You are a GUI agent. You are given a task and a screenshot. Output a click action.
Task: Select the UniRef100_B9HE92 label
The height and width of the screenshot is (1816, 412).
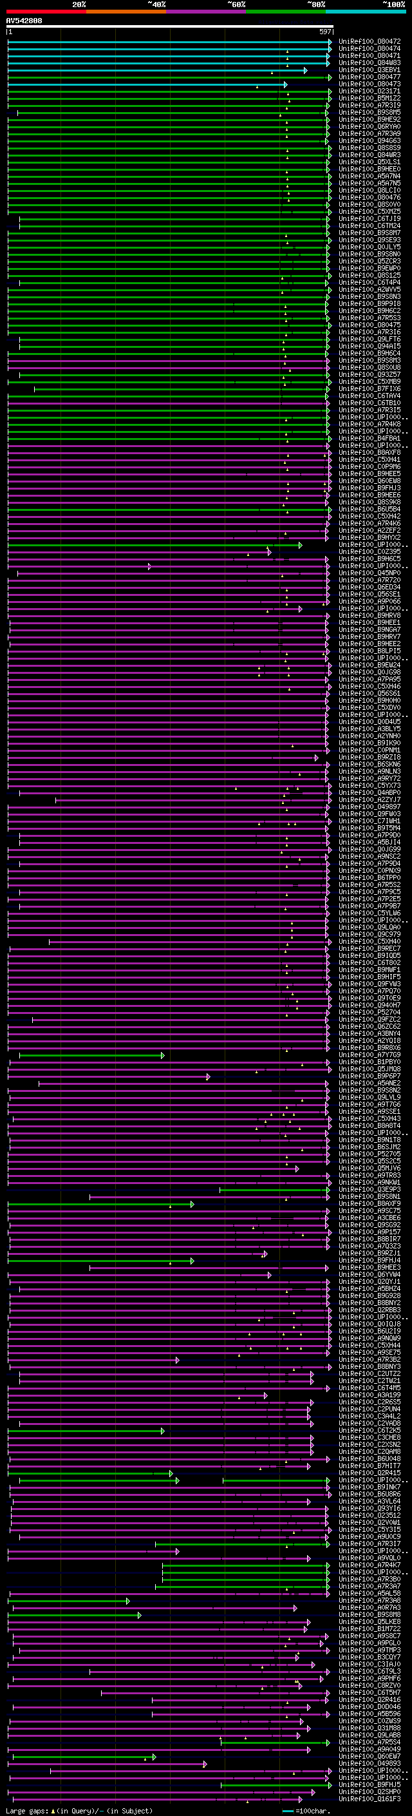click(370, 119)
